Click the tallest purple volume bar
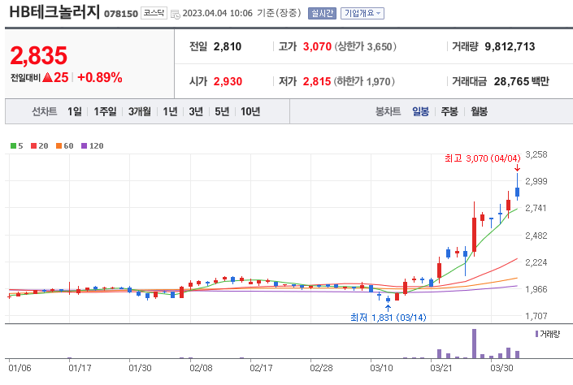The width and height of the screenshot is (573, 385). pos(474,344)
